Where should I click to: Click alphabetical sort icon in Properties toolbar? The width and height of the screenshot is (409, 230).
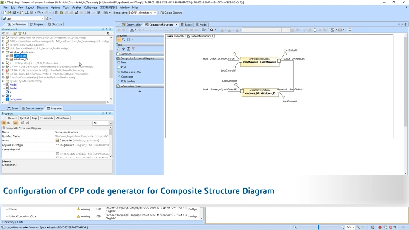pyautogui.click(x=9, y=123)
